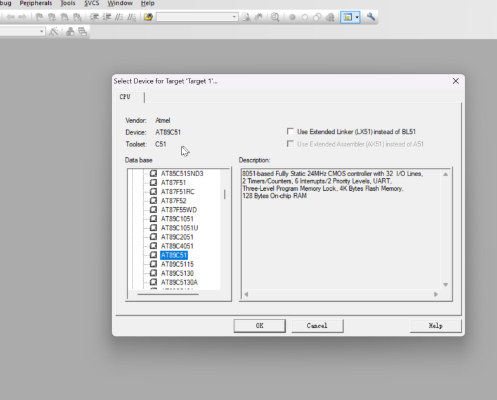Select AT87F51RC in the device list
The image size is (497, 400).
pyautogui.click(x=177, y=191)
